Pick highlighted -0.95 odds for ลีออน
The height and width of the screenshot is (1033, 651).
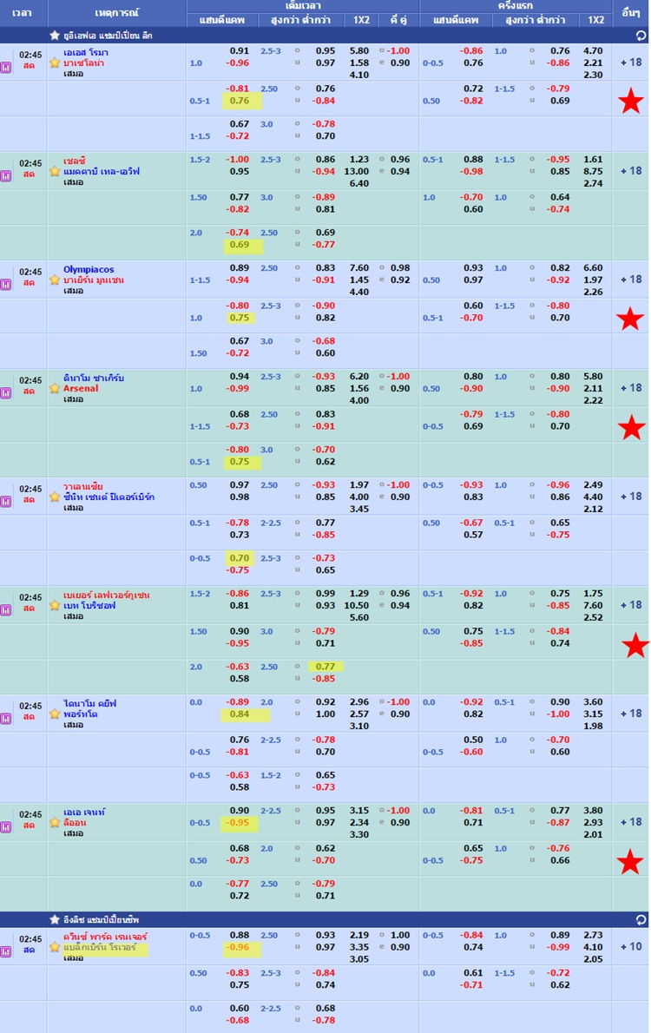pos(239,823)
